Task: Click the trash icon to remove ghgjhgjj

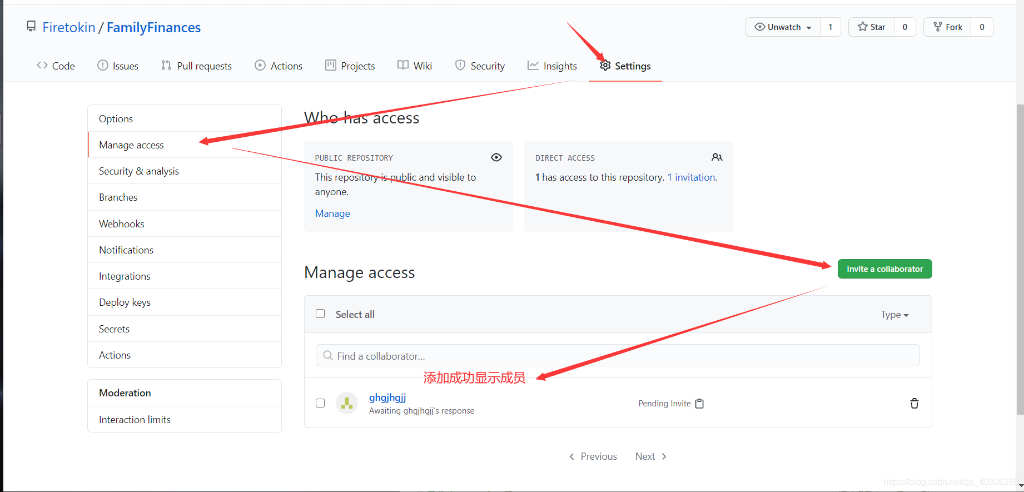Action: [x=914, y=404]
